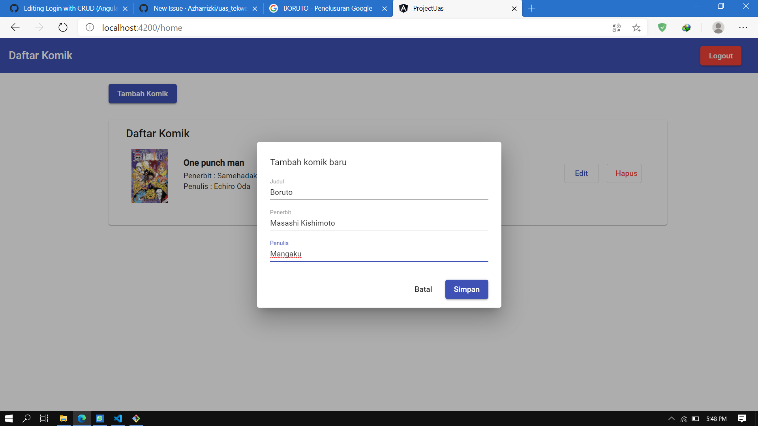Viewport: 758px width, 426px height.
Task: Open the Windows Start menu
Action: pos(8,419)
